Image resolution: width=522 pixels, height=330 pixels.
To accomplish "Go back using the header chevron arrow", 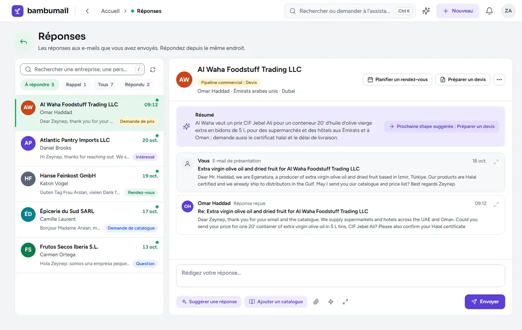I will tap(87, 11).
